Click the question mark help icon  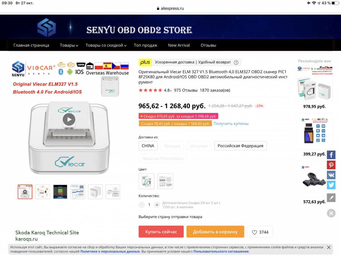[236, 63]
